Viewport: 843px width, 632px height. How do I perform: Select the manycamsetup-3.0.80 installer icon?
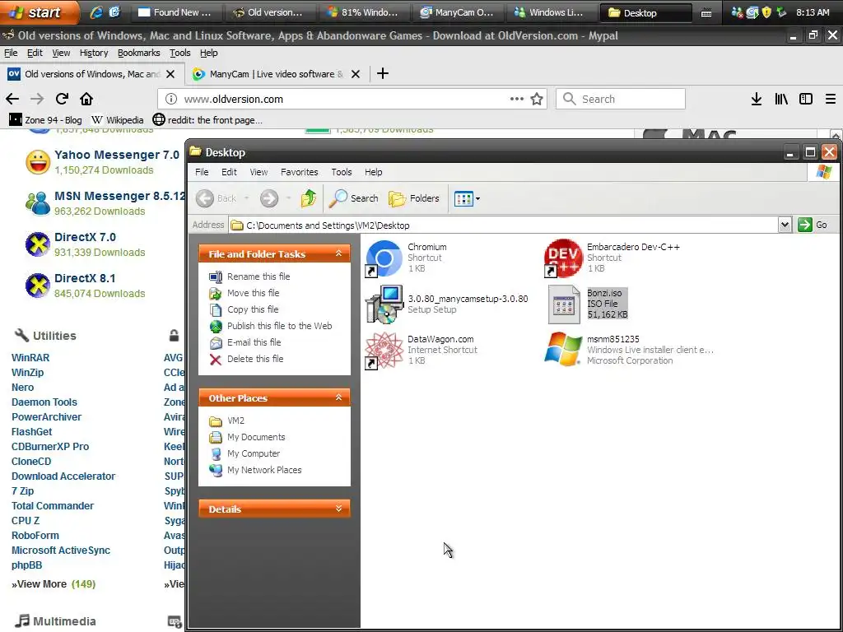[x=384, y=304]
